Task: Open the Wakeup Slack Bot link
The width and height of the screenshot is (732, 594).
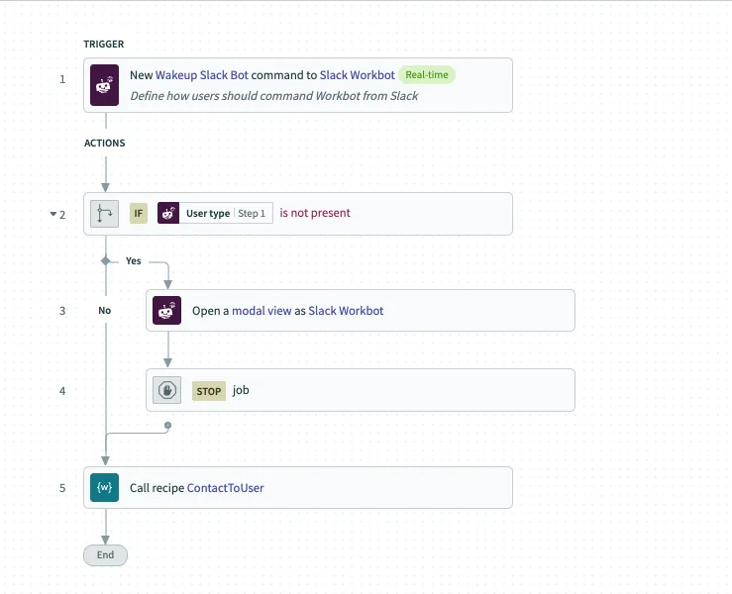Action: pyautogui.click(x=202, y=74)
